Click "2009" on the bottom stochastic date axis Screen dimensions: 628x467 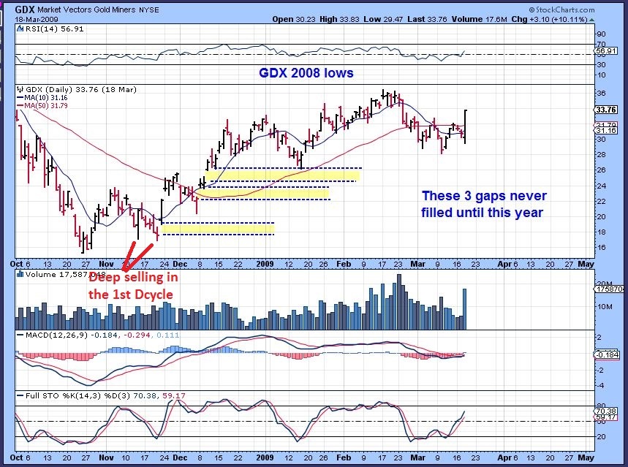265,457
